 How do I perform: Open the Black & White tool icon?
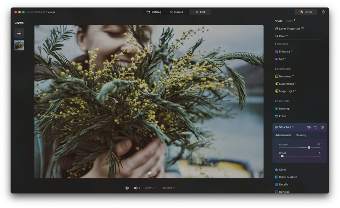(x=276, y=177)
